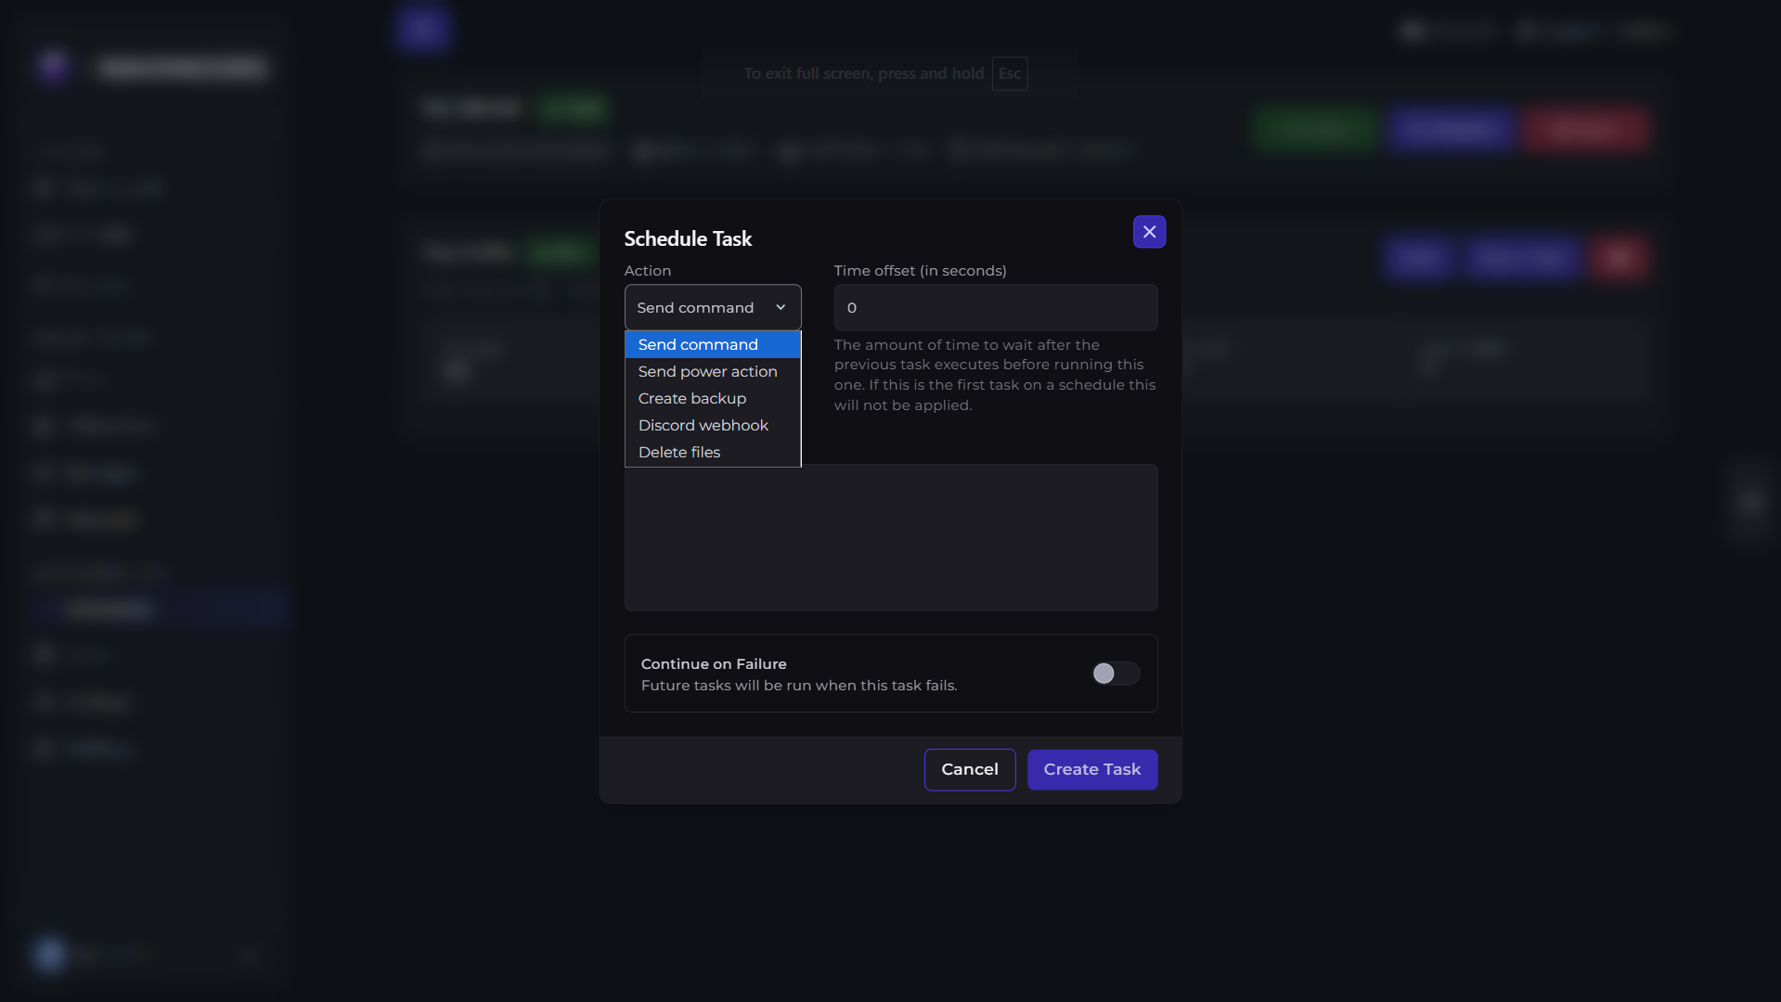Viewport: 1781px width, 1002px height.
Task: Toggle the Continue on Failure switch
Action: [x=1116, y=674]
